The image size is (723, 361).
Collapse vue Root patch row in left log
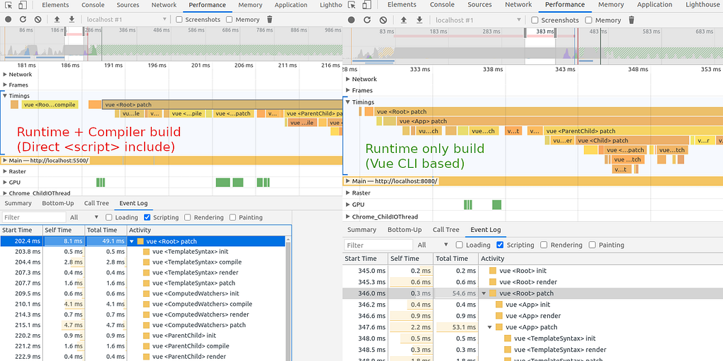(x=132, y=241)
